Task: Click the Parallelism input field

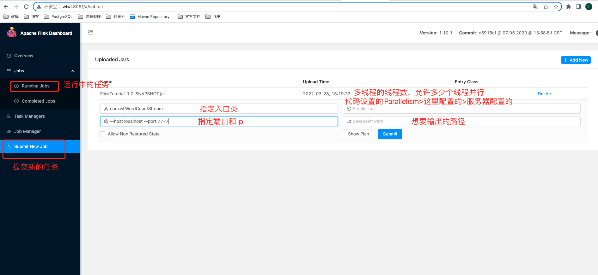Action: 461,109
